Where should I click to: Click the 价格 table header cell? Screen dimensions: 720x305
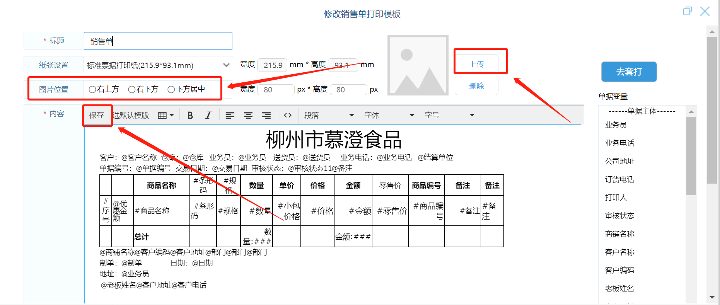coord(317,186)
